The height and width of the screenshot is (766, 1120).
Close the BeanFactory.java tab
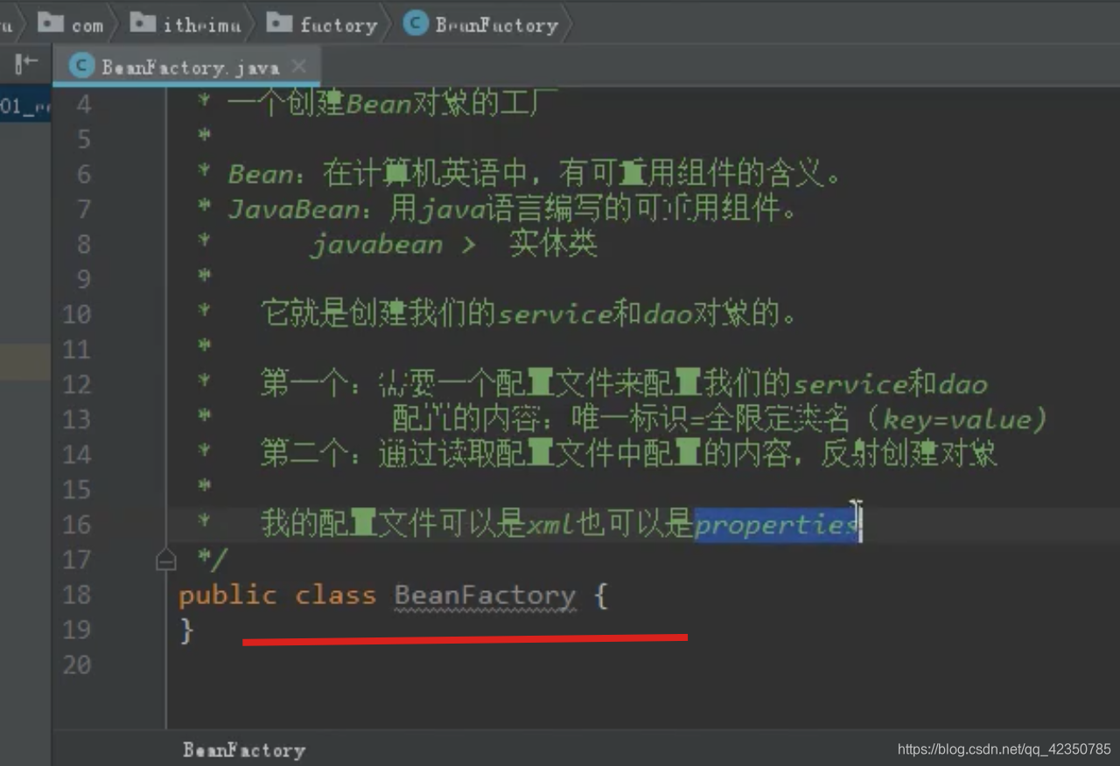pyautogui.click(x=299, y=66)
